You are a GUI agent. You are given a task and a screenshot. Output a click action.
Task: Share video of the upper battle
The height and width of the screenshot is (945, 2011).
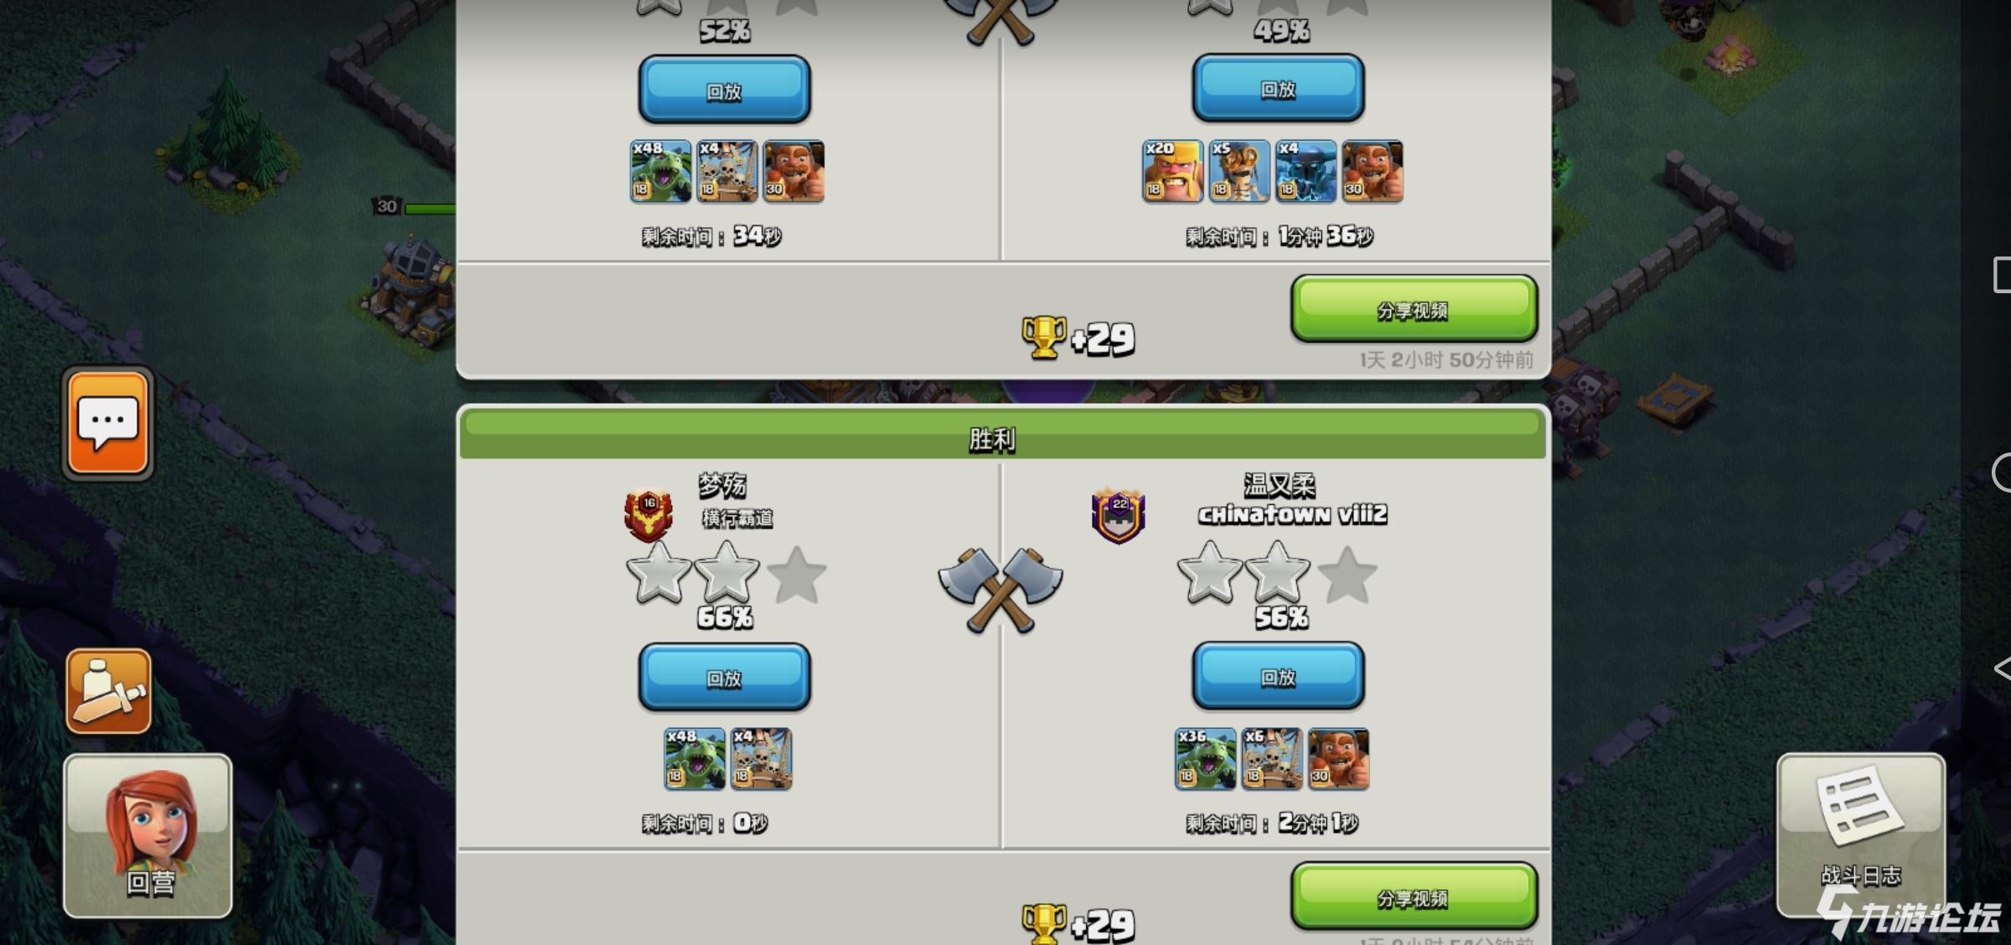pos(1414,309)
